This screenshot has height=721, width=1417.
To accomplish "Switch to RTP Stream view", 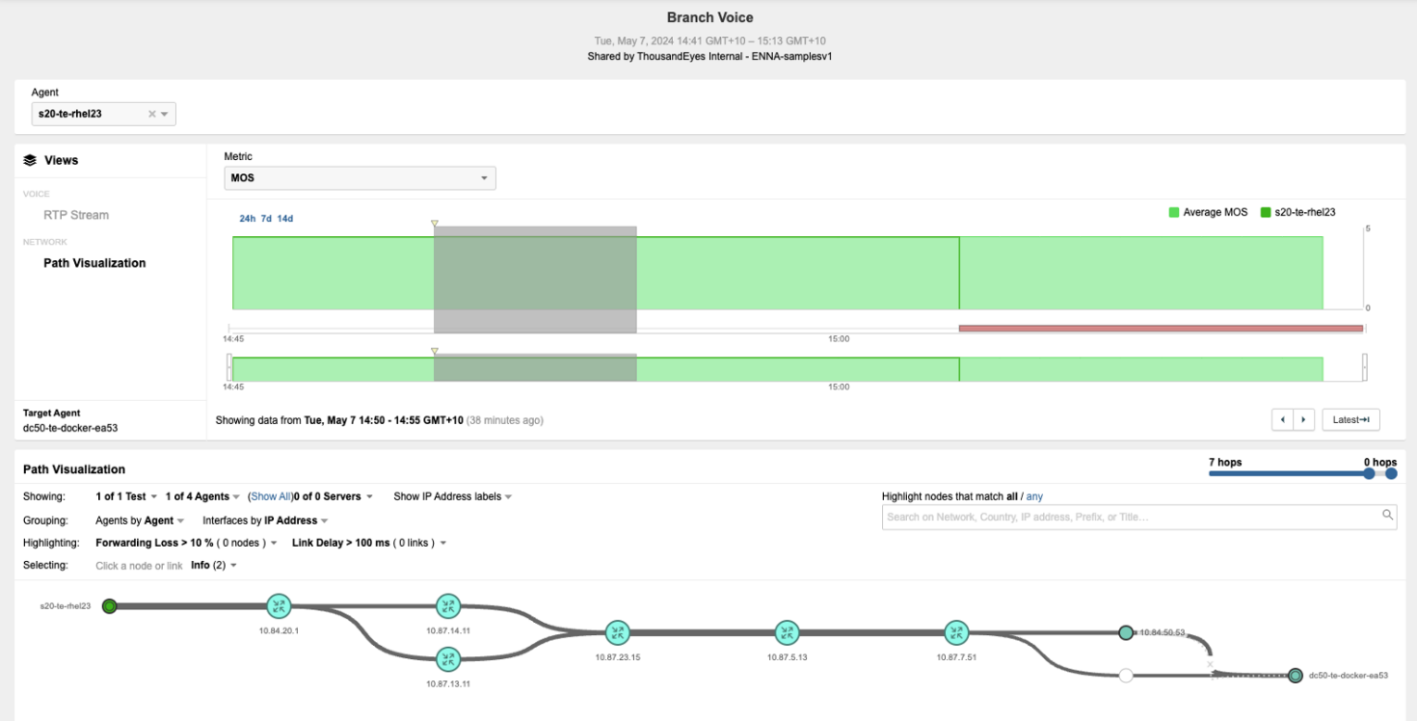I will (x=76, y=215).
